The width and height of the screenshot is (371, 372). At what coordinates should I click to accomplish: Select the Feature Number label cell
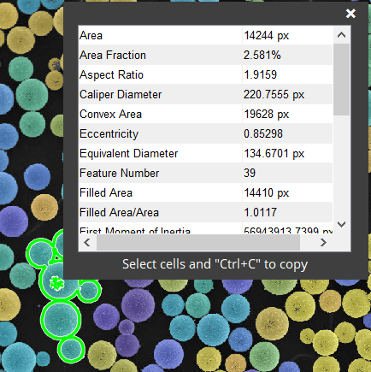[160, 173]
